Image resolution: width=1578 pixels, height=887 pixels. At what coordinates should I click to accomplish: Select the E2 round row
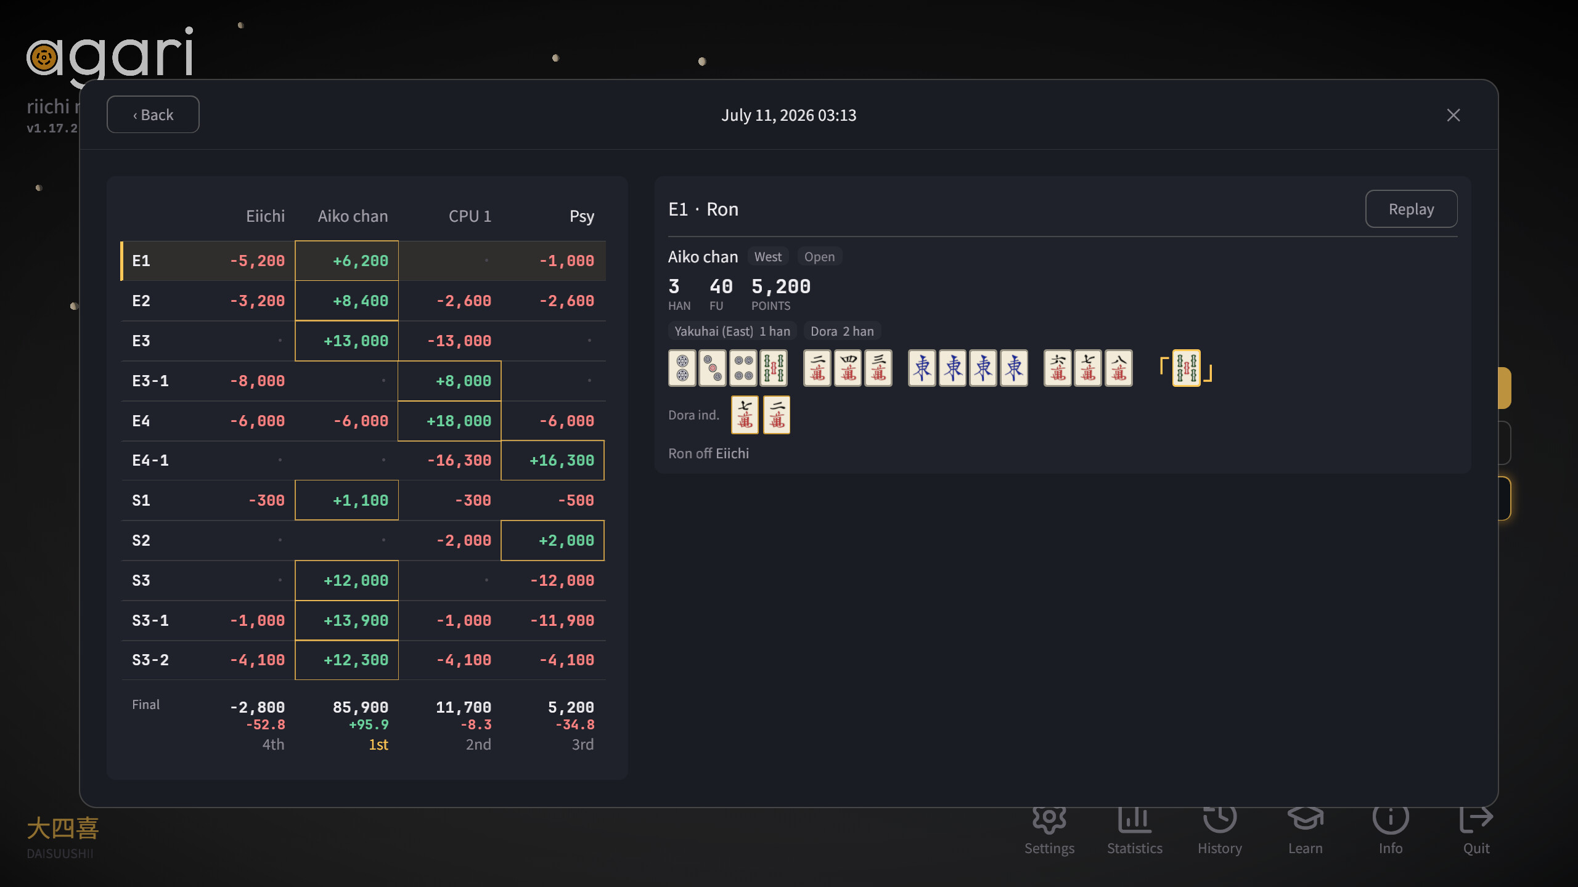coord(363,301)
